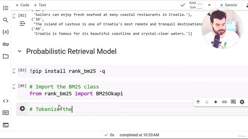Click the Lastovo island output text
Image resolution: width=248 pixels, height=139 pixels.
coord(118,24)
